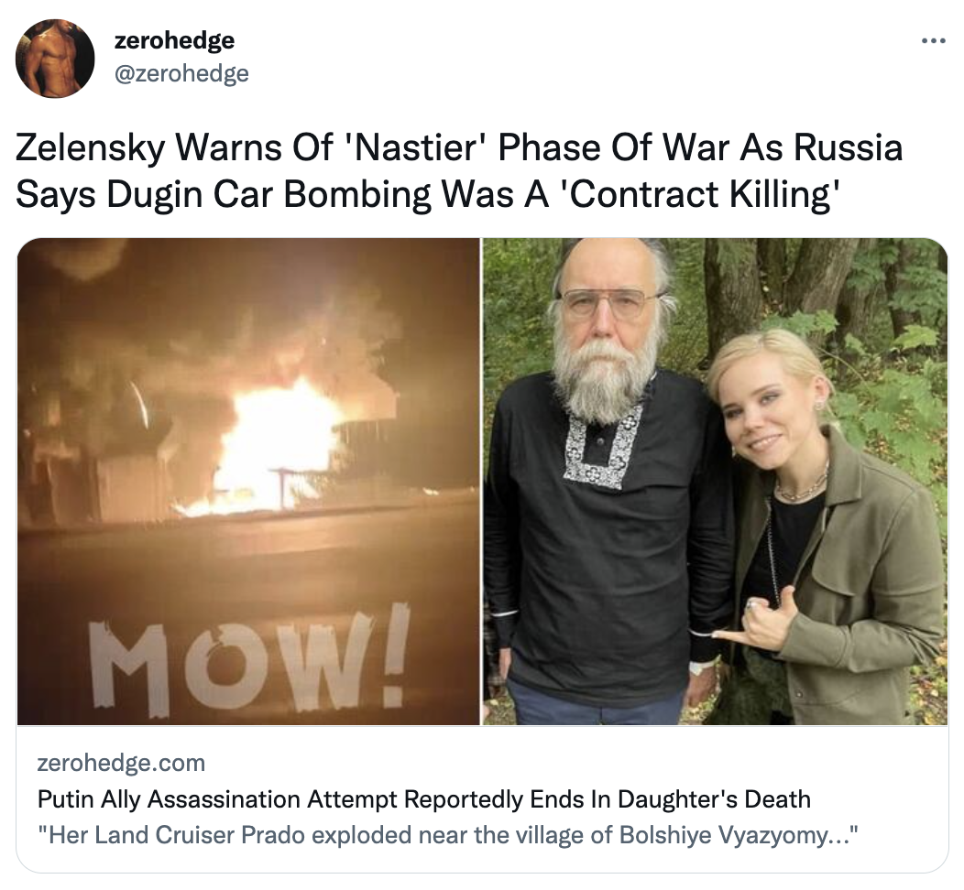This screenshot has width=964, height=890.
Task: Open the 'Putin Ally Assassination Attempt' card title
Action: 423,799
